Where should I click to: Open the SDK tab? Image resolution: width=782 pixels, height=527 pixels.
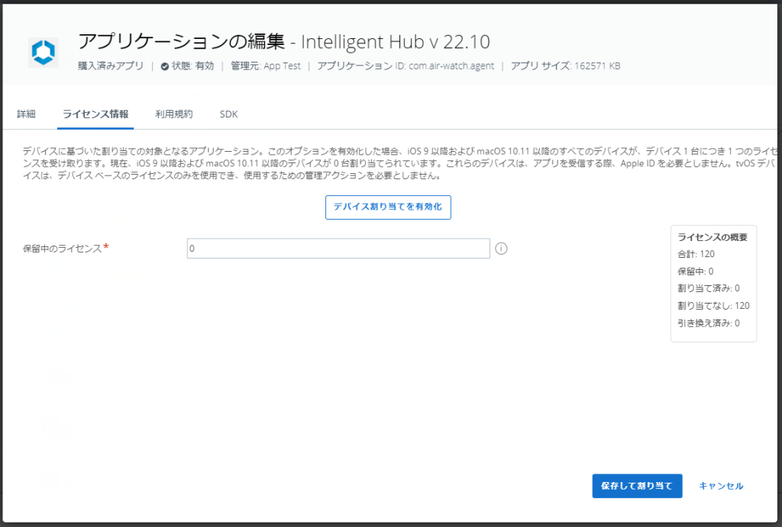228,114
